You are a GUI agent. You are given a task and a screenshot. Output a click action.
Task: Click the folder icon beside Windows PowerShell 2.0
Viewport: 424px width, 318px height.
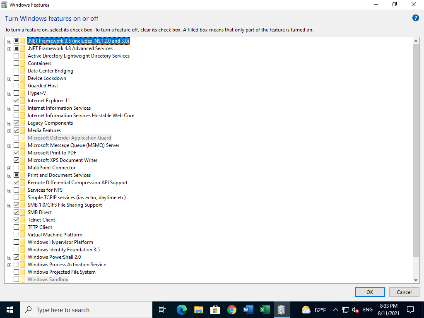pyautogui.click(x=22, y=257)
